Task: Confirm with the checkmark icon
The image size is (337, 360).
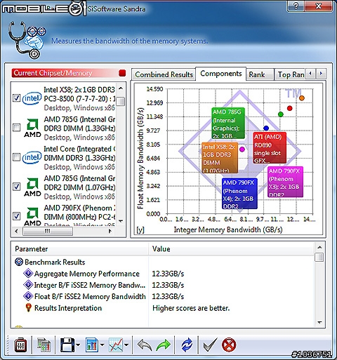Action: pos(210,345)
